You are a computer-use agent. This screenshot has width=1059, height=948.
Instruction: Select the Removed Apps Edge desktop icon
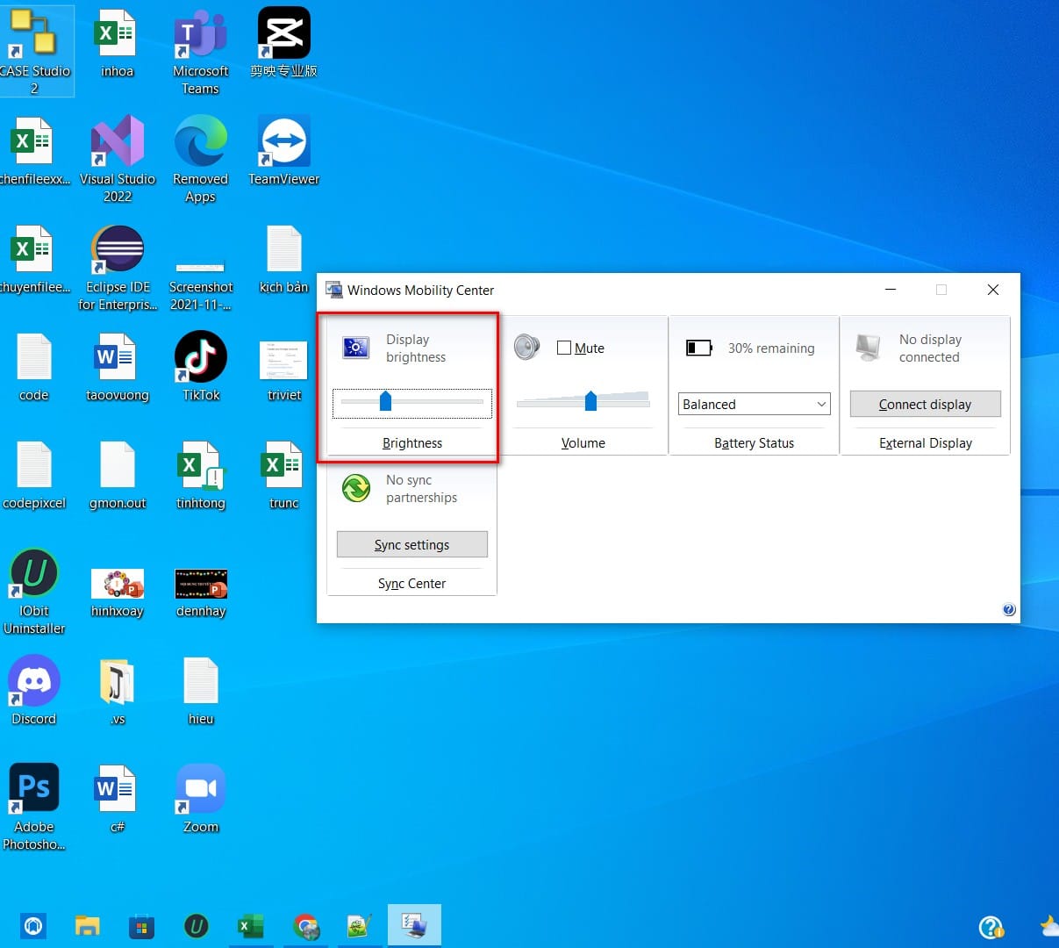click(200, 160)
